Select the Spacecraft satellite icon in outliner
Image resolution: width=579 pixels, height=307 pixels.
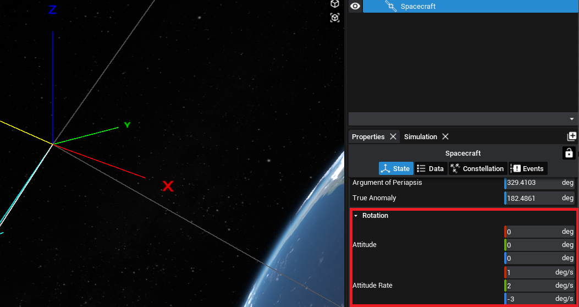point(390,6)
